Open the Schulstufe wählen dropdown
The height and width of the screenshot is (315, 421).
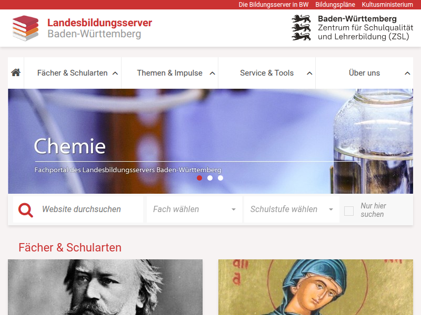[292, 209]
